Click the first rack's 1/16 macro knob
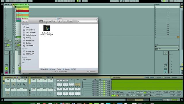This screenshot has height=104, width=184. pyautogui.click(x=25, y=84)
